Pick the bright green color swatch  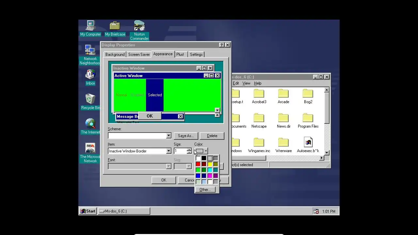[x=198, y=170]
